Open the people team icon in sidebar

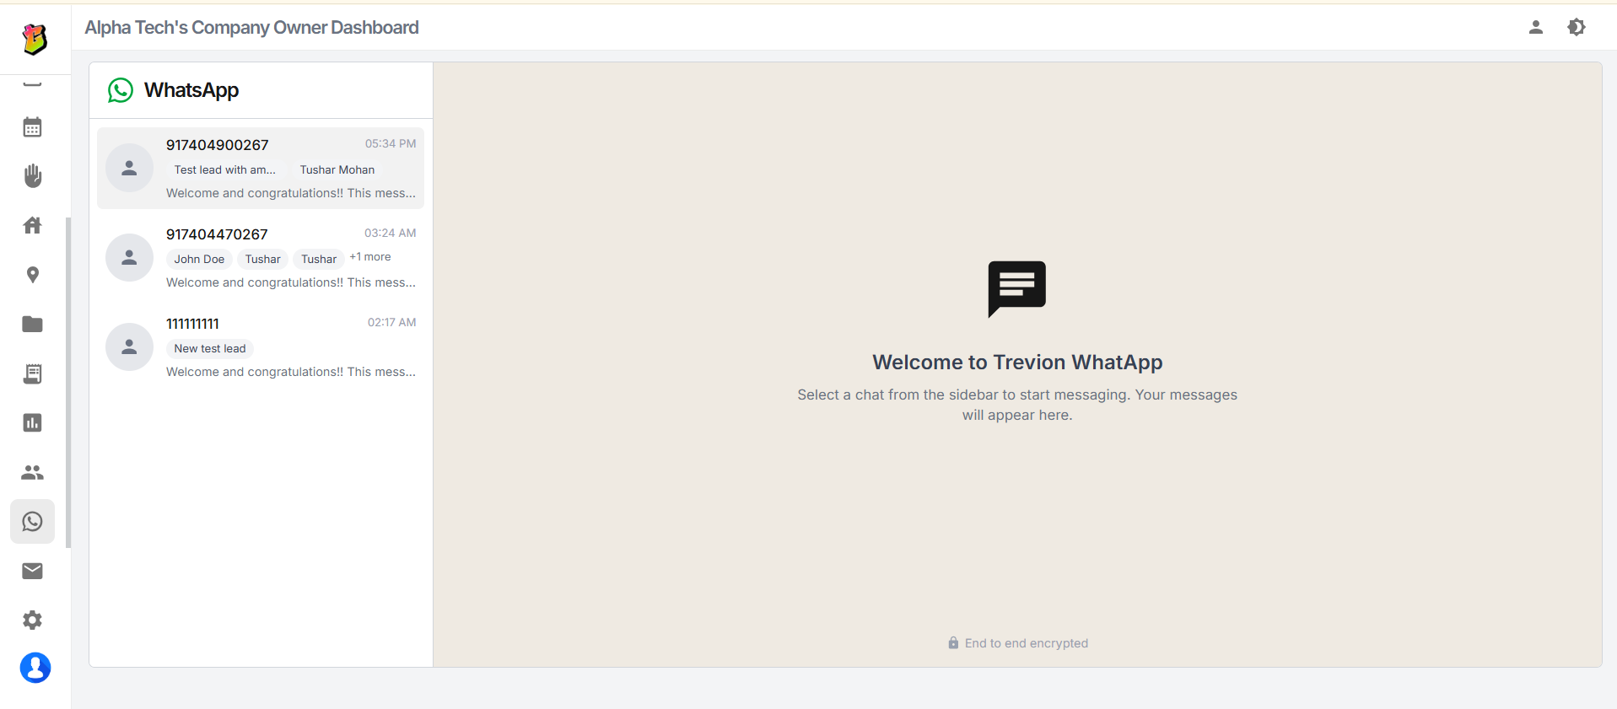pos(32,472)
